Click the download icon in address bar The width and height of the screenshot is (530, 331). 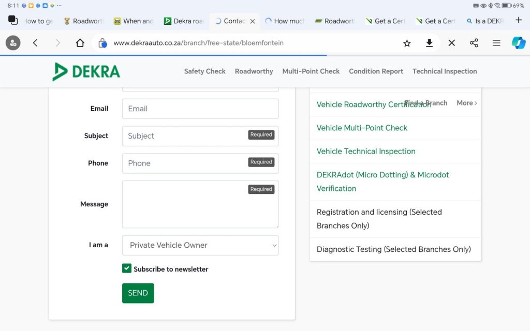tap(429, 43)
